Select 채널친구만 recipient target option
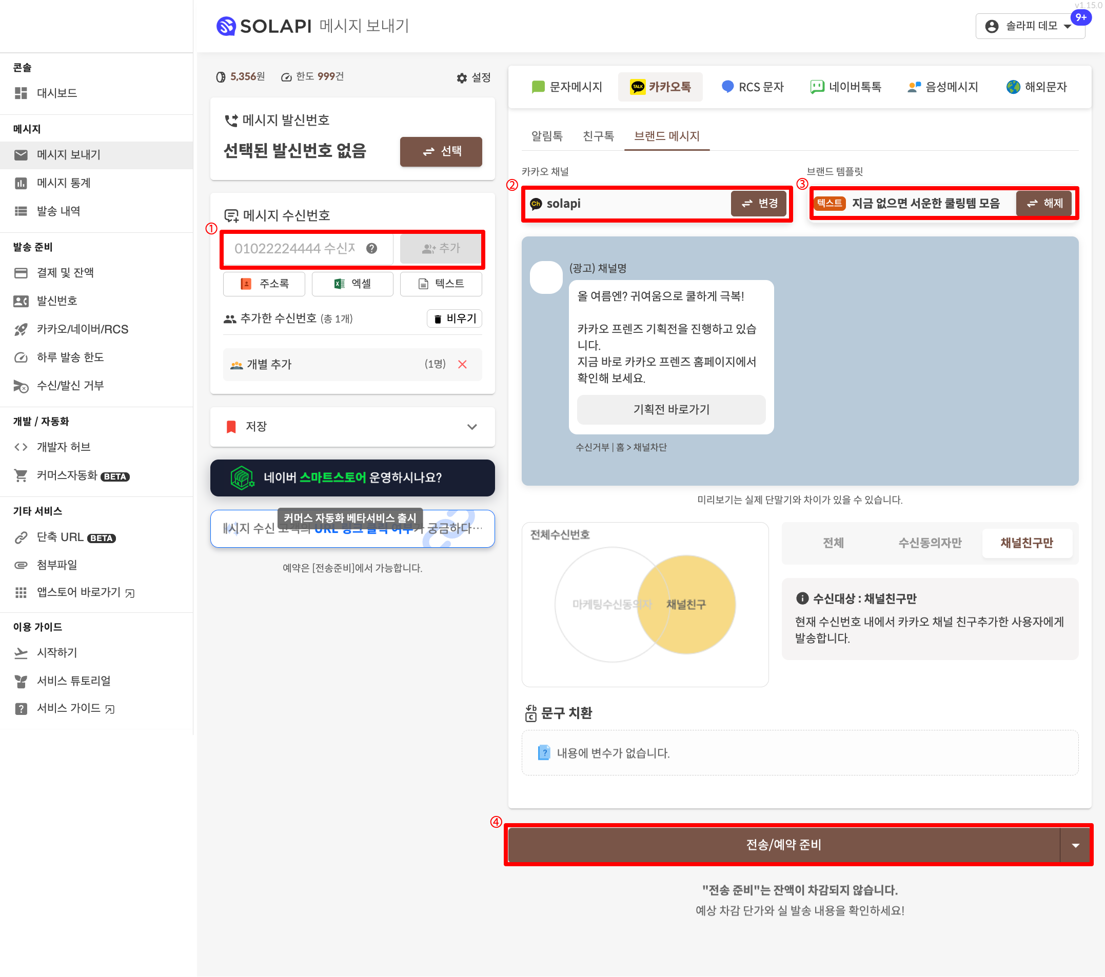The height and width of the screenshot is (977, 1105). (x=1027, y=543)
